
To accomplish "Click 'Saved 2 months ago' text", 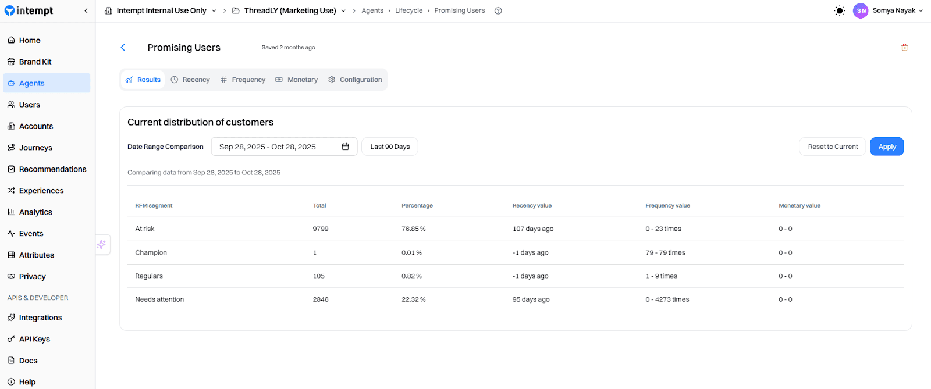I will (x=288, y=48).
